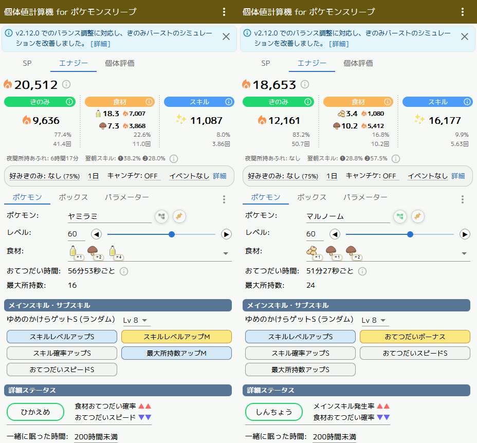This screenshot has width=477, height=443.
Task: Click the info icon next to 20,512
Action: (x=66, y=84)
